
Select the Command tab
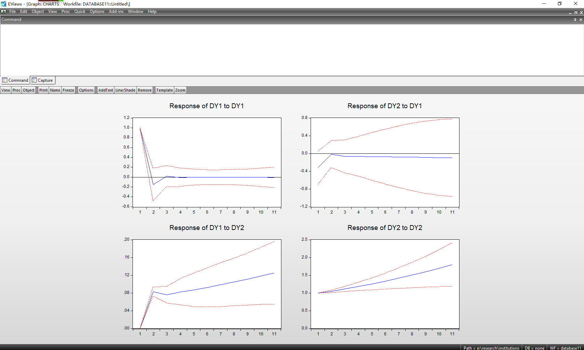pos(15,80)
